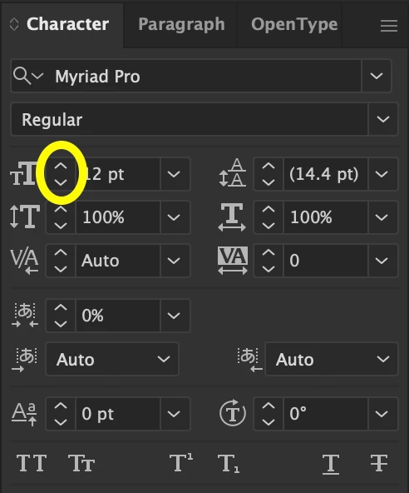Decrease baseline shift with stepper down arrow
This screenshot has height=493, width=409.
(x=61, y=421)
